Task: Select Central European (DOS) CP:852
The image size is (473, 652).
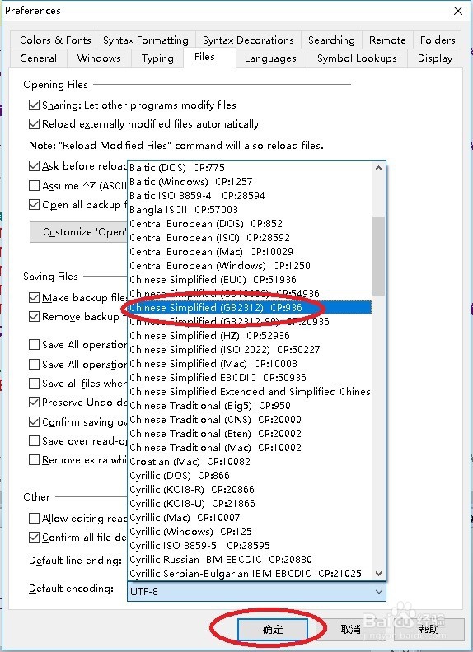Action: click(x=250, y=224)
